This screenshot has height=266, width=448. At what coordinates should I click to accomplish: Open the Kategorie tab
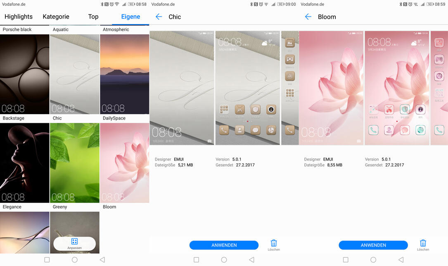56,17
